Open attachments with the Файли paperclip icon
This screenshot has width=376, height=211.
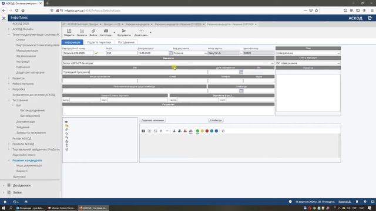pos(93,31)
